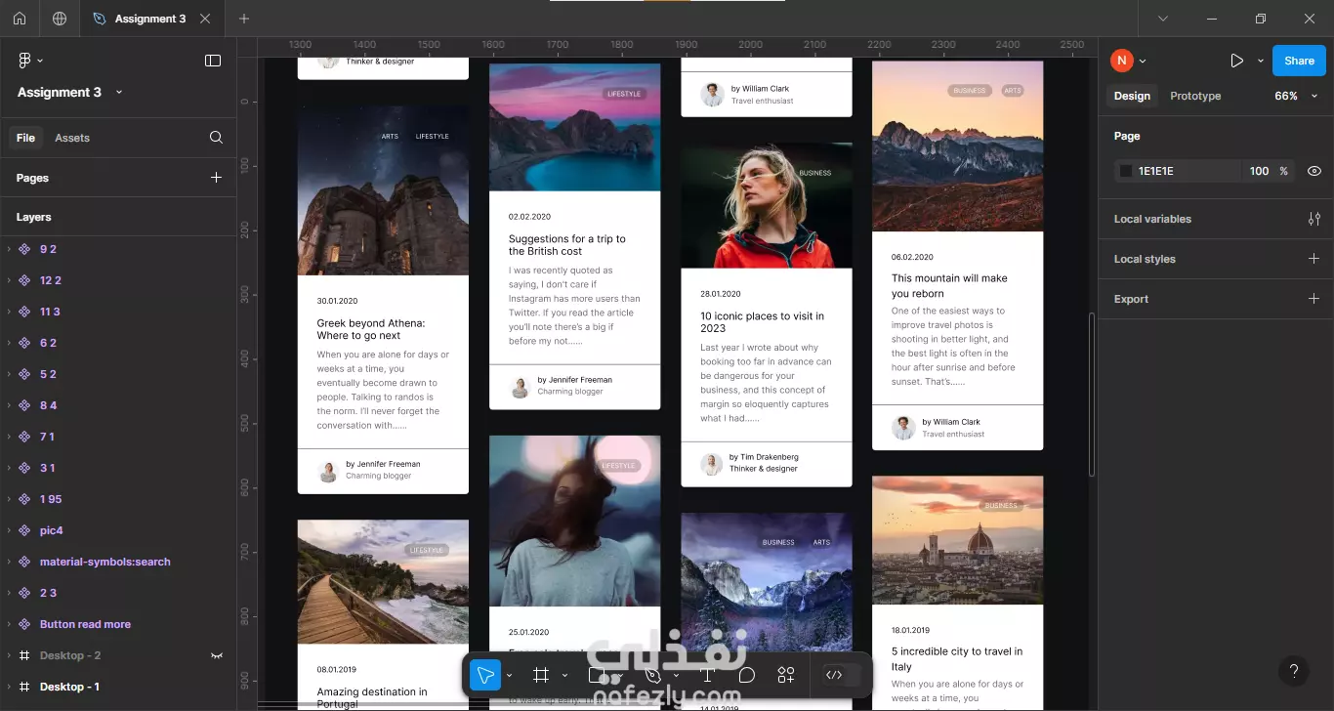Image resolution: width=1334 pixels, height=711 pixels.
Task: Select the Move tool in the toolbar
Action: tap(485, 675)
